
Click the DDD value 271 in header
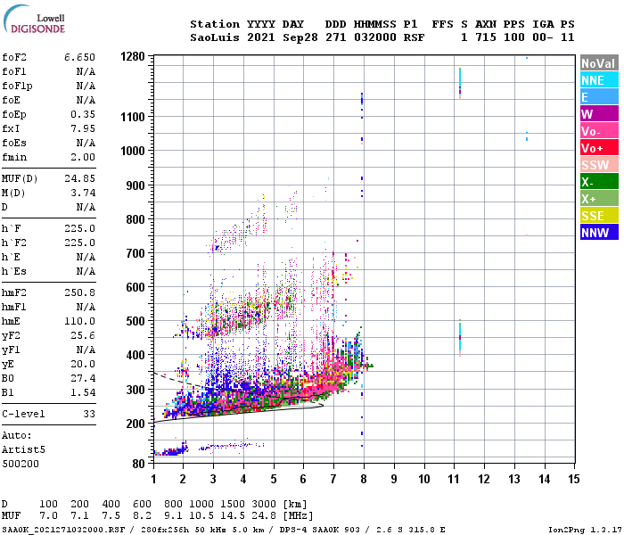point(336,37)
